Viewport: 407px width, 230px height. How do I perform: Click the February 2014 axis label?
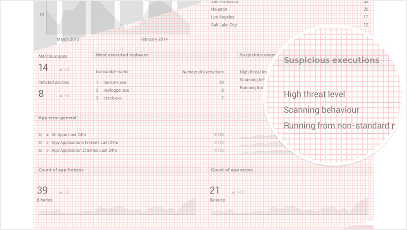[154, 39]
